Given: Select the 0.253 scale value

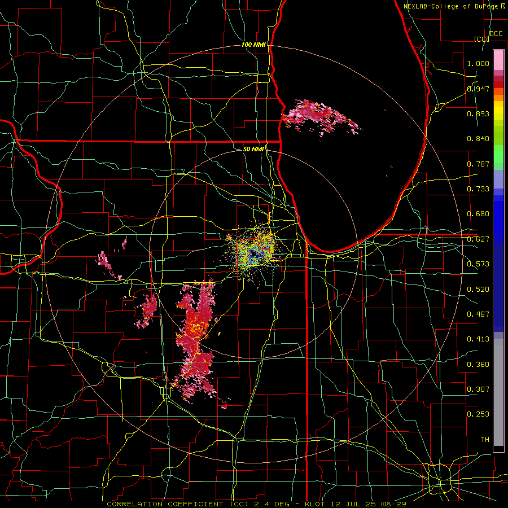Looking at the screenshot, I should point(478,414).
